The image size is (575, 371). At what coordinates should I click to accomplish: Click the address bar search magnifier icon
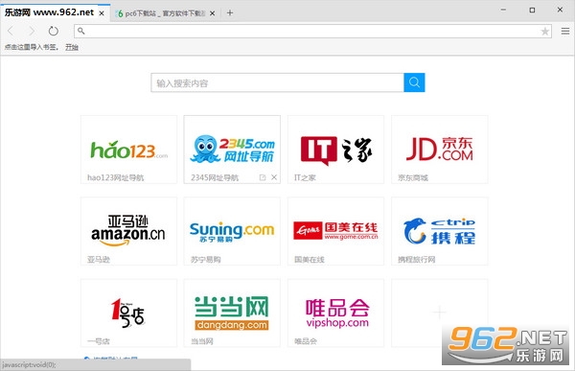(x=81, y=31)
